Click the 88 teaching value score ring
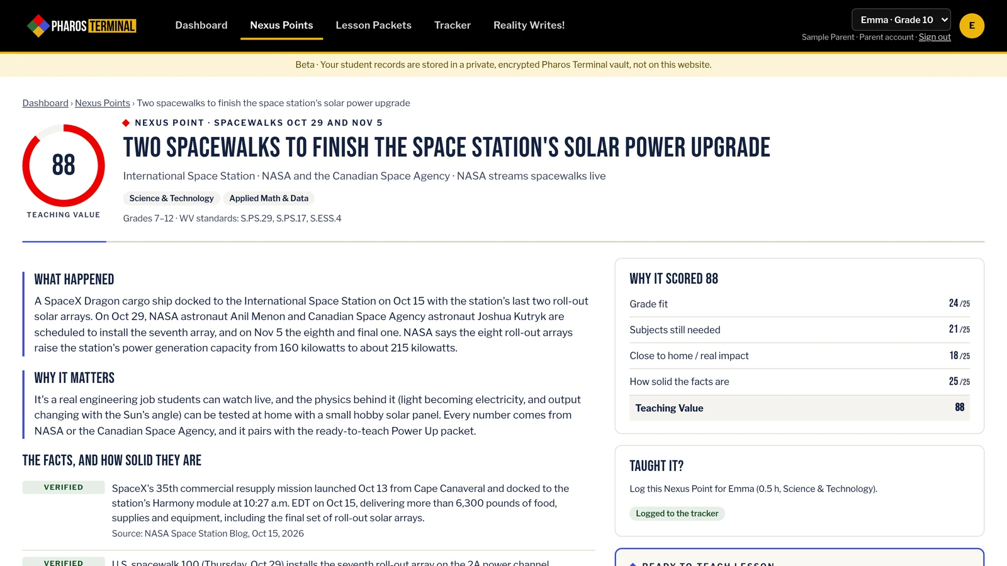The width and height of the screenshot is (1007, 566). [x=64, y=165]
